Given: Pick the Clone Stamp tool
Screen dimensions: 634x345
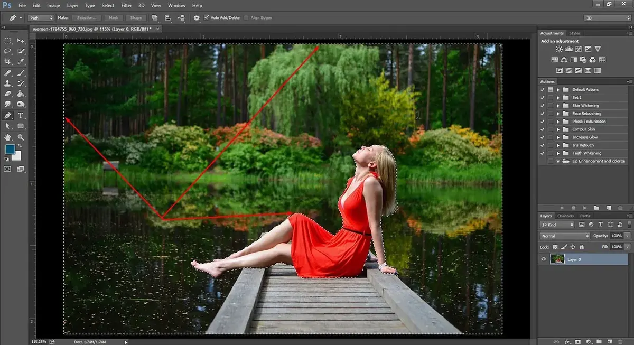Looking at the screenshot, I should tap(8, 83).
